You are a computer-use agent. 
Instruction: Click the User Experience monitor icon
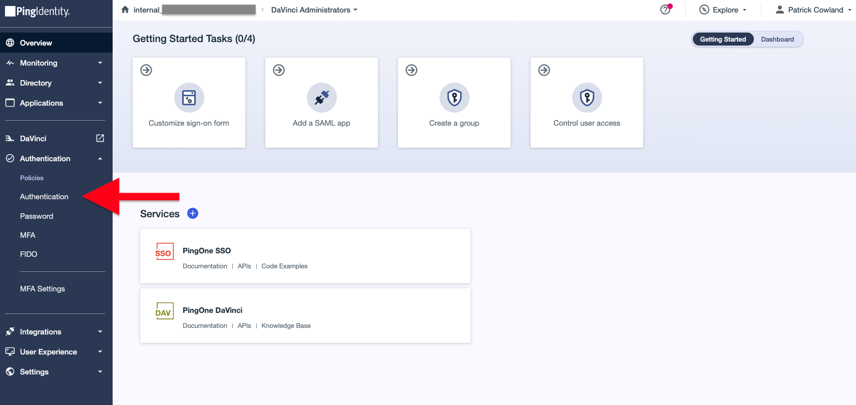point(10,351)
